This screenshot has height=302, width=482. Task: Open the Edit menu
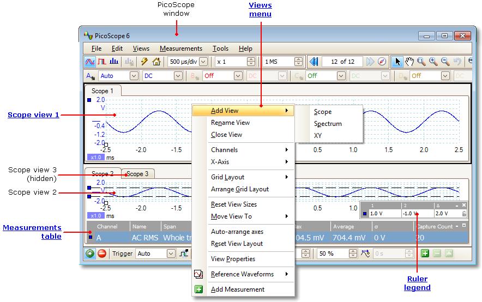click(117, 49)
